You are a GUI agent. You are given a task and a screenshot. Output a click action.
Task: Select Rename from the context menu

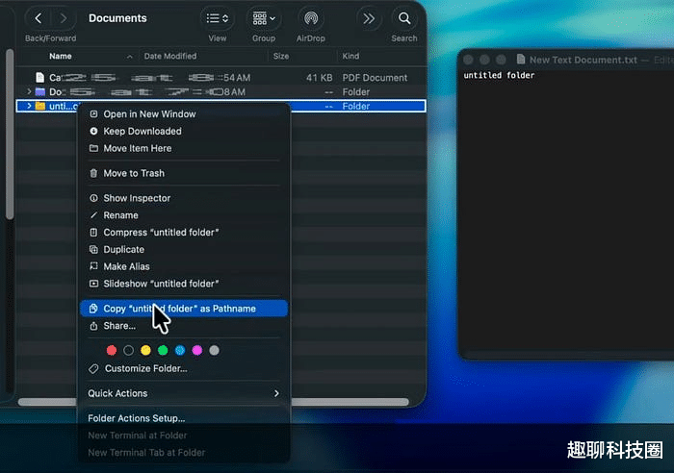(120, 215)
